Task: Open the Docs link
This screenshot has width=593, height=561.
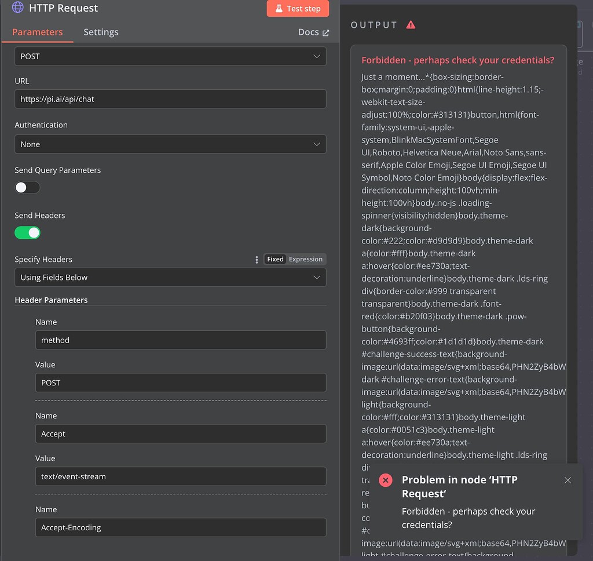Action: click(308, 32)
